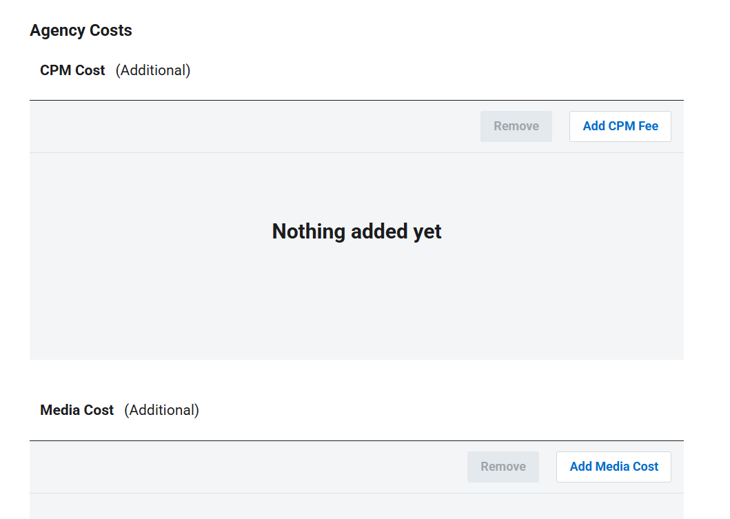Screen dimensions: 730x519
Task: Click the Media Cost section label
Action: tap(77, 410)
